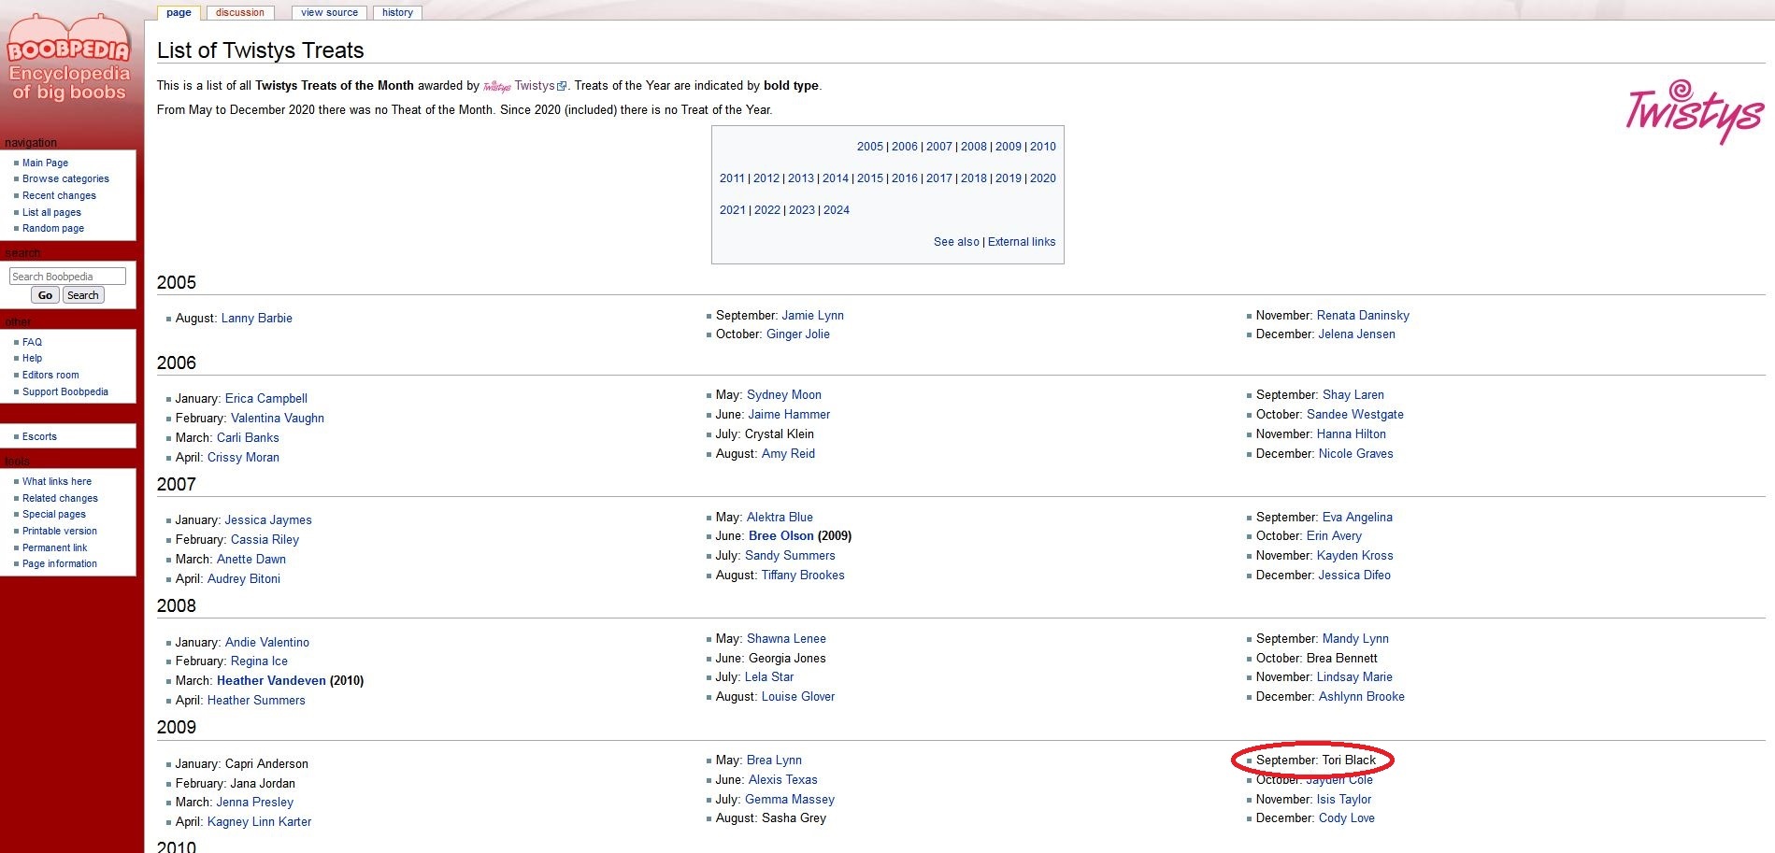Switch to the discussion tab
The height and width of the screenshot is (853, 1775).
click(240, 12)
